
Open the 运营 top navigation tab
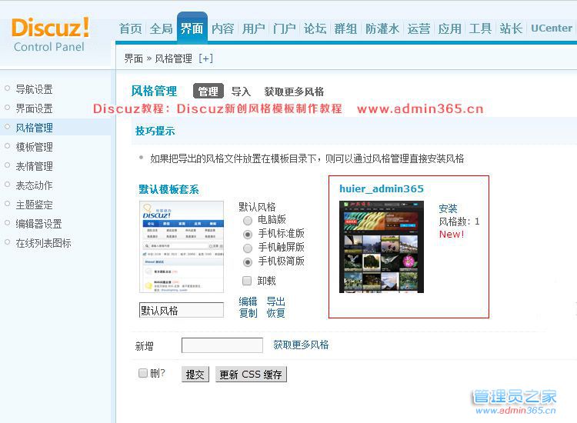[419, 28]
